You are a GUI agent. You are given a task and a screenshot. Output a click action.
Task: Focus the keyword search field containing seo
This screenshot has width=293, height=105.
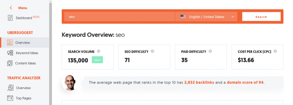click(120, 17)
